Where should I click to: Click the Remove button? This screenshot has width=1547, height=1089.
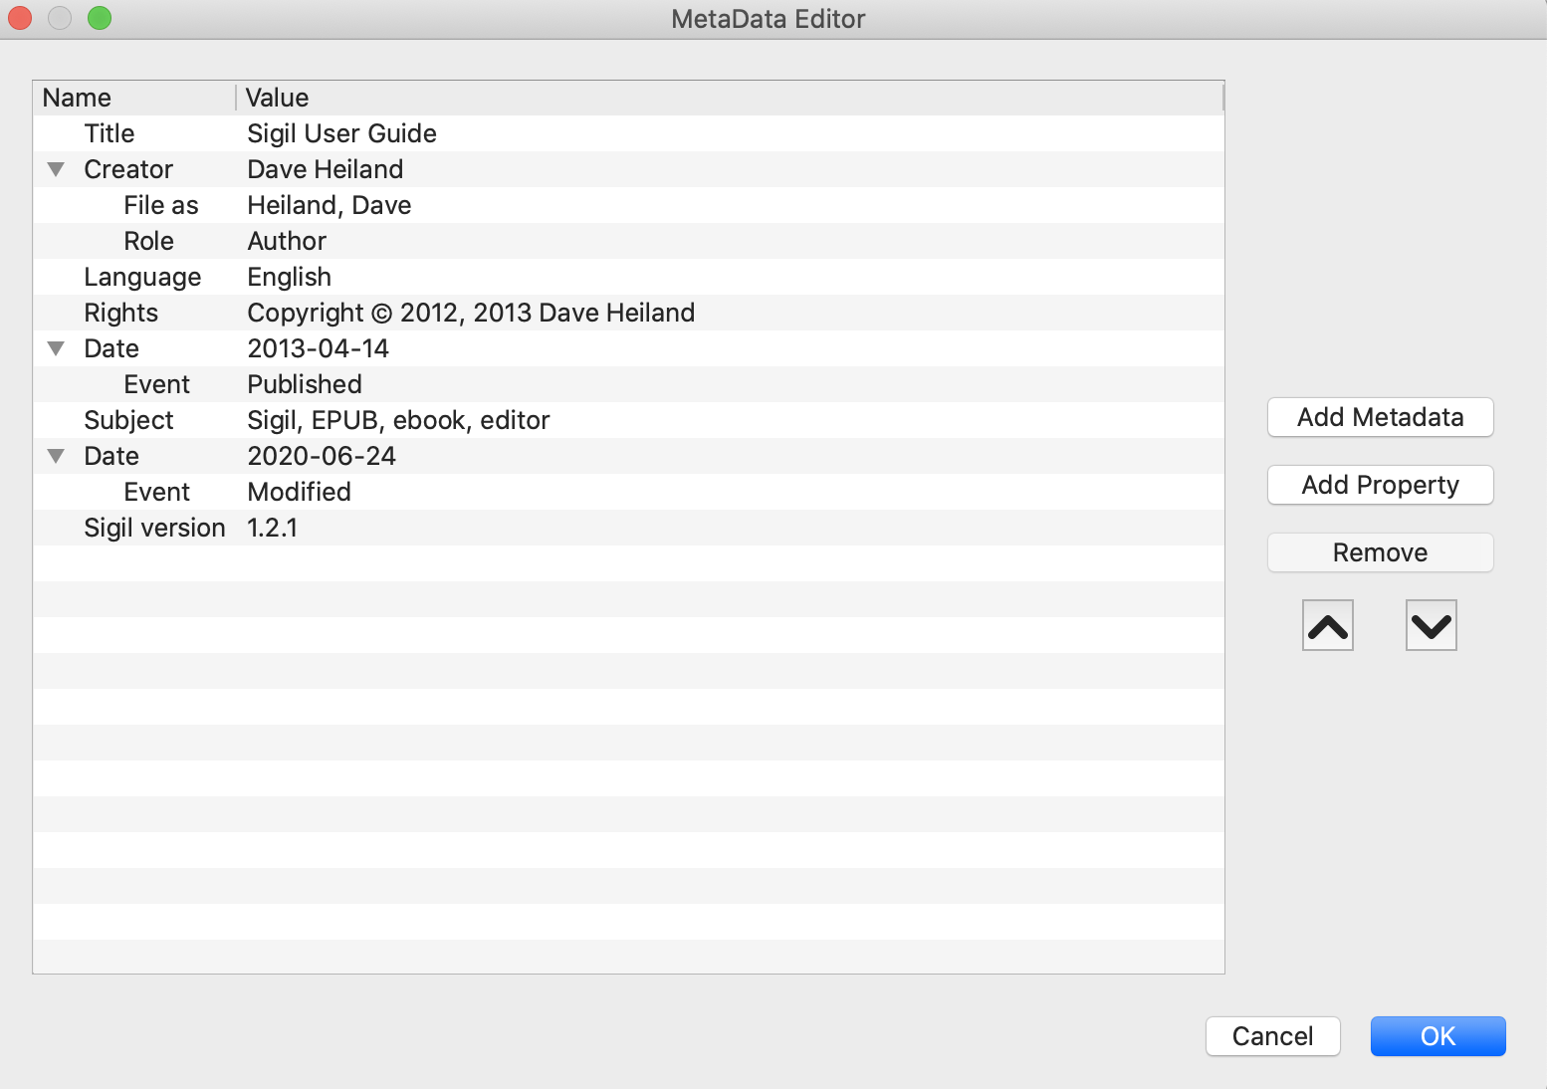pyautogui.click(x=1380, y=552)
